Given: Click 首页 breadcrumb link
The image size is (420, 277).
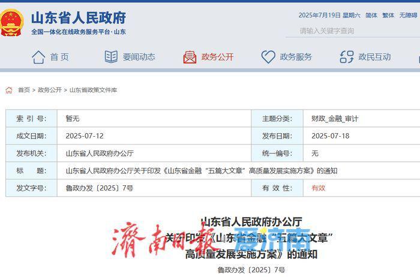Looking at the screenshot, I should click(x=24, y=90).
